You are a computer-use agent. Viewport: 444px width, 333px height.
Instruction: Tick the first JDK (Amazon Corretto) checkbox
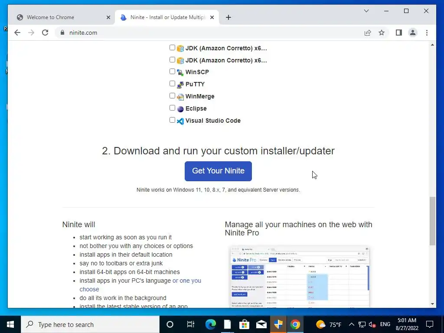click(x=172, y=48)
